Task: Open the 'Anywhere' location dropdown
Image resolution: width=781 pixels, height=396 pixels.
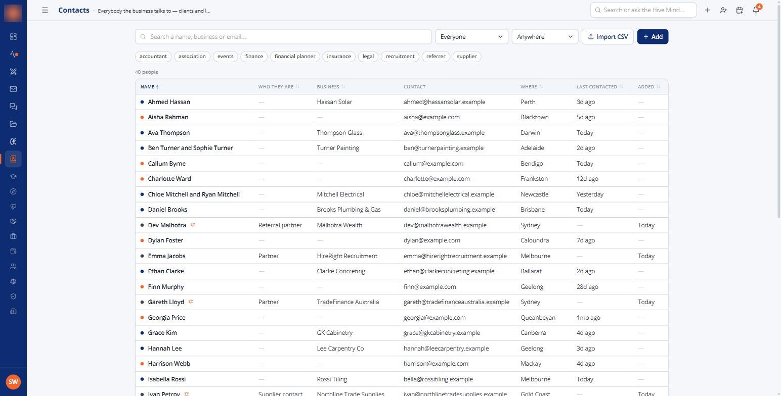Action: pos(545,36)
